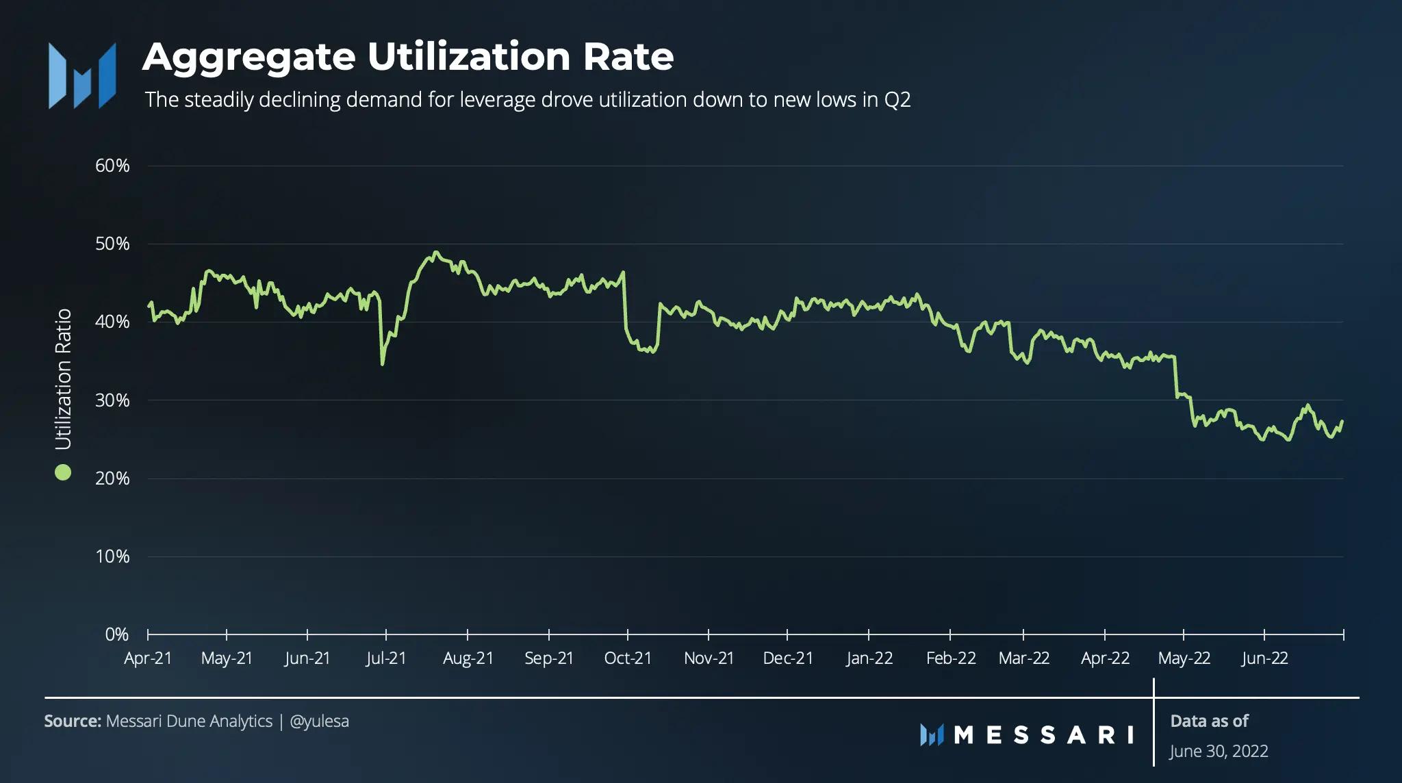This screenshot has width=1402, height=783.
Task: Click the small Messari logo in the footer
Action: pyautogui.click(x=932, y=735)
